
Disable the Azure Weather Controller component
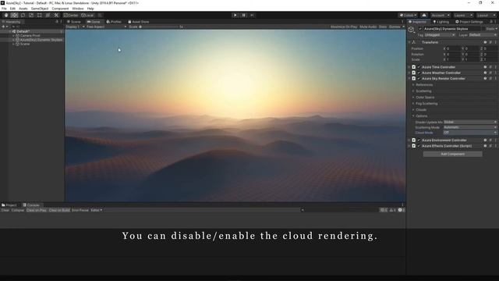(x=419, y=73)
